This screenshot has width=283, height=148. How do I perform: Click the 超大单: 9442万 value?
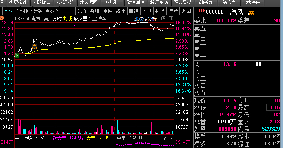(x=68, y=138)
